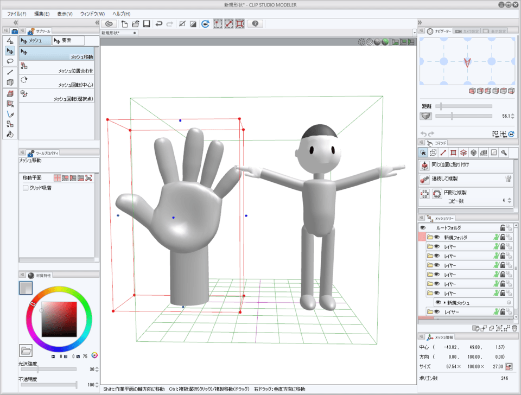This screenshot has width=521, height=395.
Task: Toggle lock icon on 新規フォルダ row
Action: 503,237
